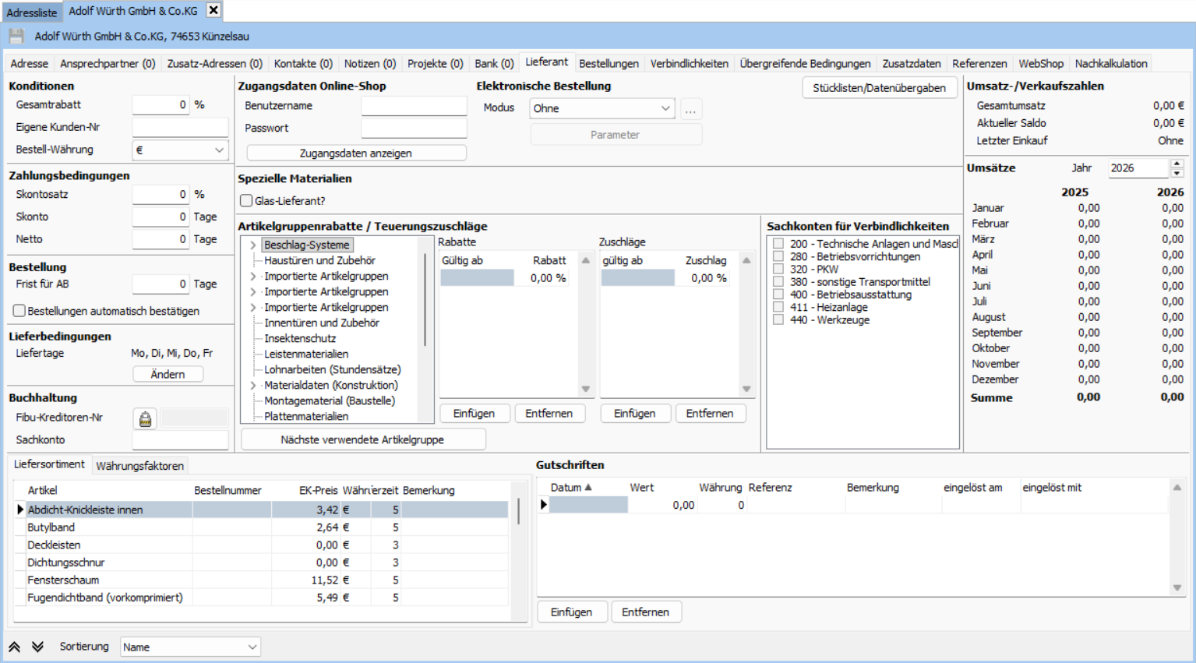The image size is (1196, 663).
Task: Increase the Jahr value with the up arrow
Action: coord(1177,164)
